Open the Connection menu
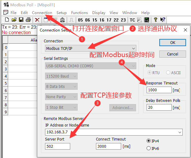This screenshot has height=158, width=191. pos(42,12)
